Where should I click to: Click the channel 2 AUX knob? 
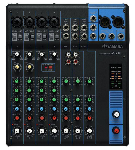(x=29, y=109)
